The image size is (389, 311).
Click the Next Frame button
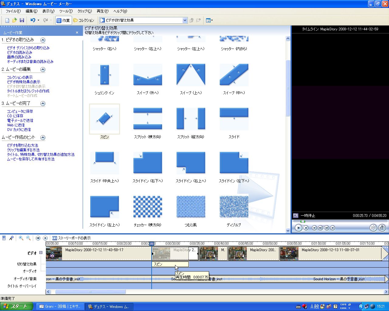pos(327,228)
